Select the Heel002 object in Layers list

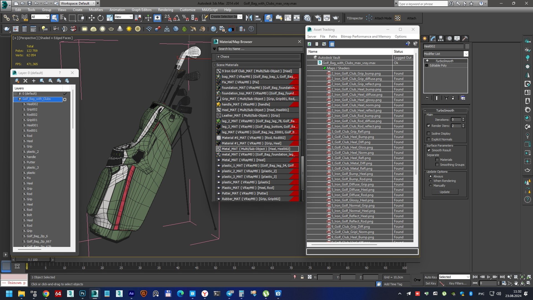click(x=32, y=104)
